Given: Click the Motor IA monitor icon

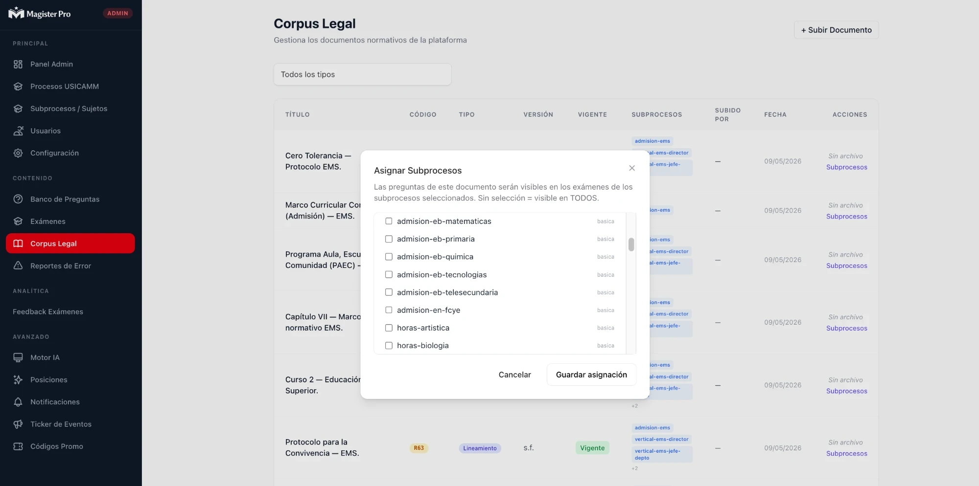Looking at the screenshot, I should pos(18,357).
